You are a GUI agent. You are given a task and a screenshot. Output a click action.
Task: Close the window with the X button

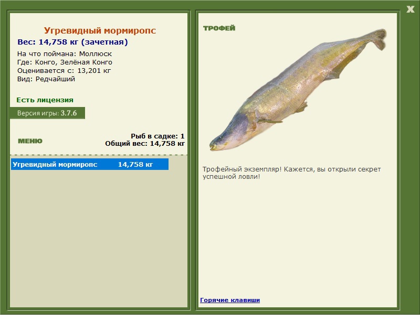click(x=410, y=9)
